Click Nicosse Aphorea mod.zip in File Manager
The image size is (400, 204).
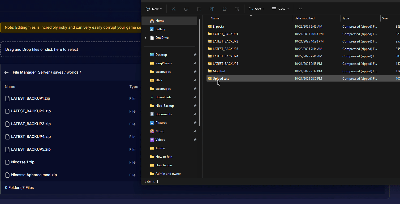(x=34, y=175)
